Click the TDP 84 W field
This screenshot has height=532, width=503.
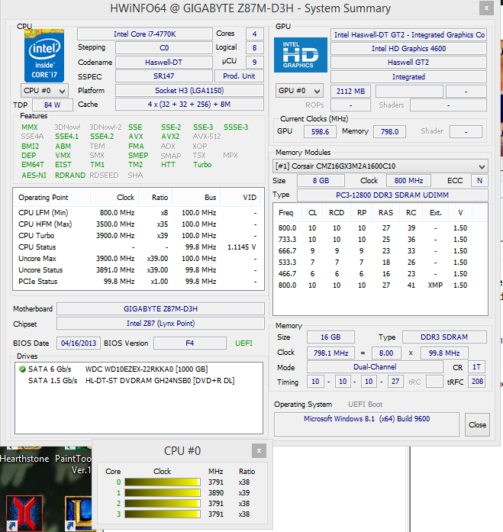pyautogui.click(x=53, y=105)
